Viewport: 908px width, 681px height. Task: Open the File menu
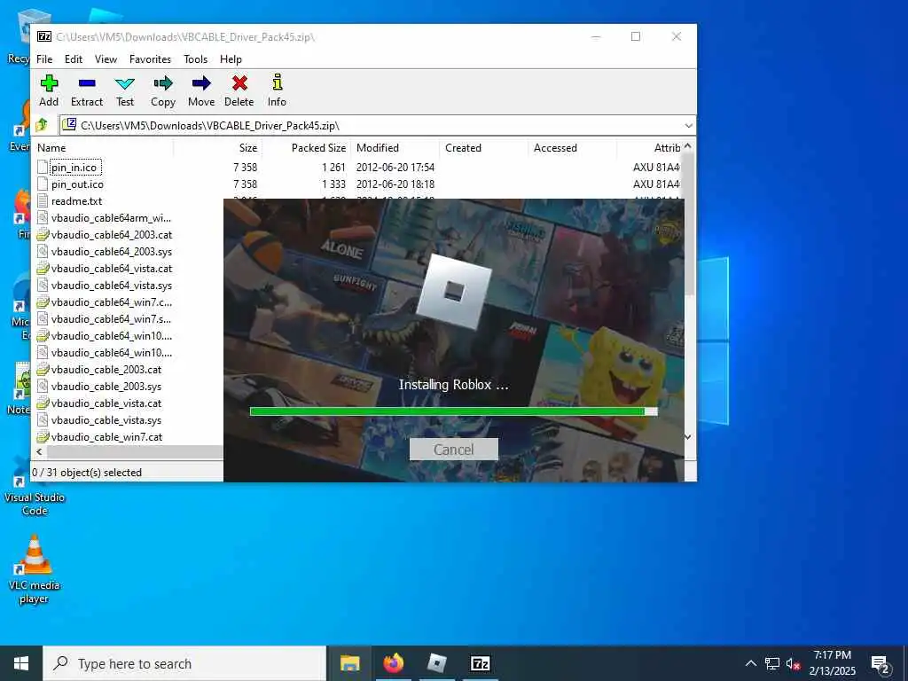coord(44,59)
